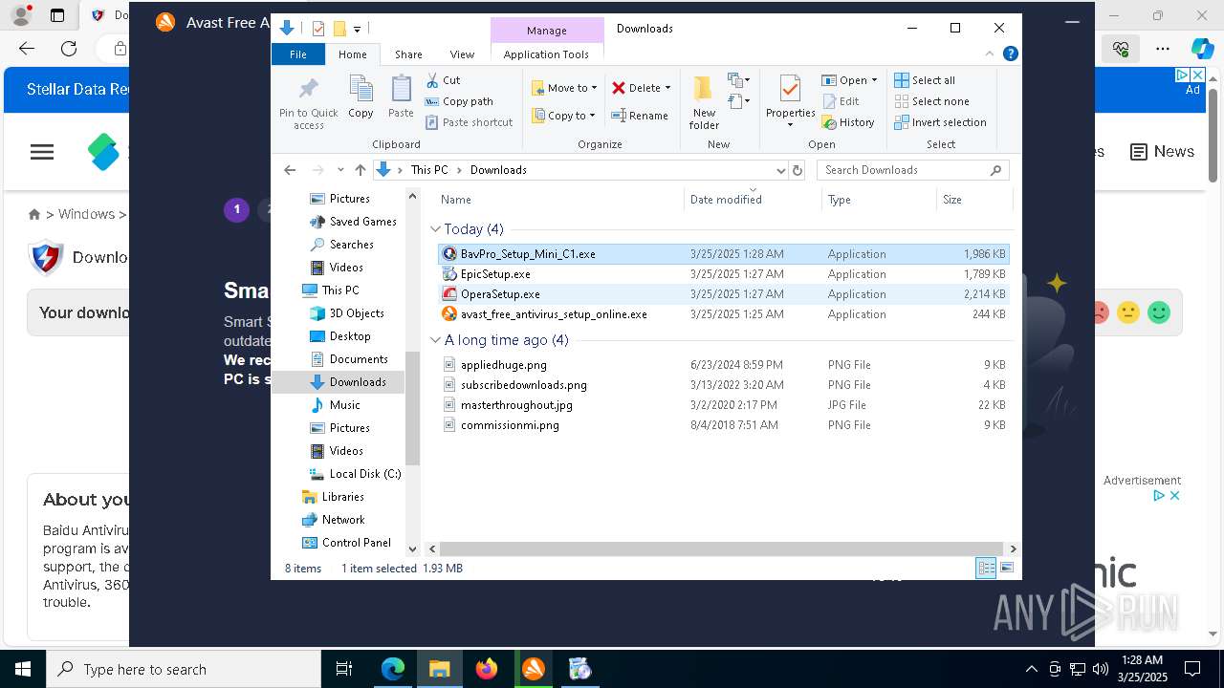Click the Search Downloads field

click(x=912, y=170)
